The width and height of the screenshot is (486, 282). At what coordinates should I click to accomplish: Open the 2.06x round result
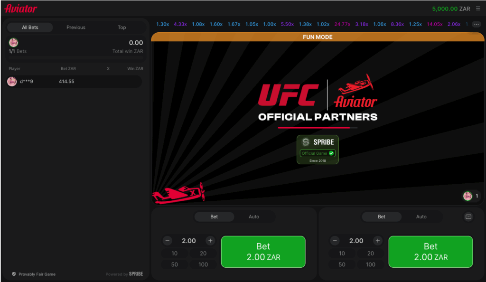(454, 24)
